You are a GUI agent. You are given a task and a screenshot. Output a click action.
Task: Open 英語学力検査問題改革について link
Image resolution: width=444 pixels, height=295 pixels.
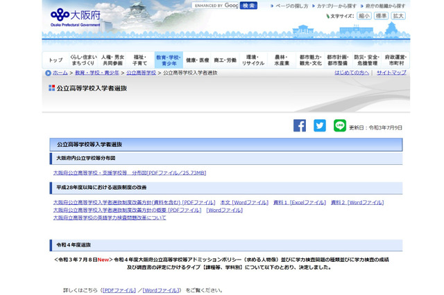(110, 217)
